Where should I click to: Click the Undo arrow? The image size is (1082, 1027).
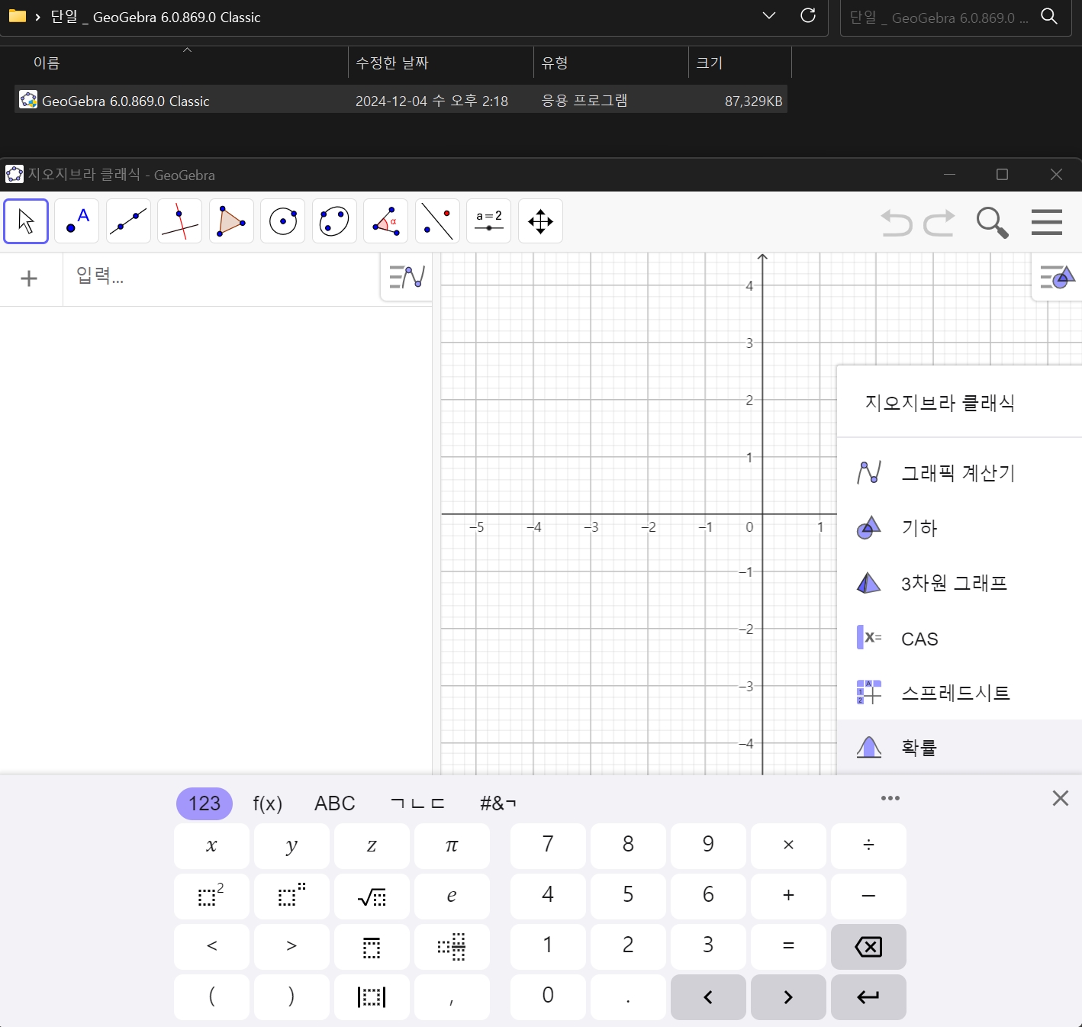click(897, 223)
